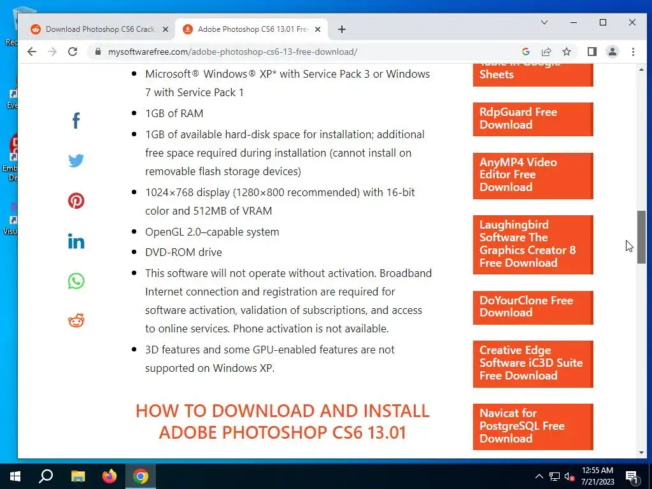
Task: Click the page vertical scrollbar thumb
Action: coord(641,237)
